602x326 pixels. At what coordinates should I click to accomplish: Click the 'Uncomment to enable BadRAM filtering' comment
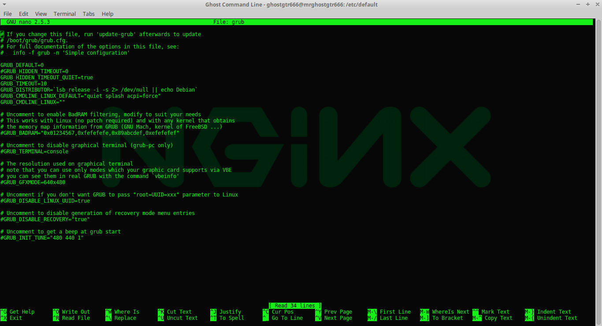101,115
